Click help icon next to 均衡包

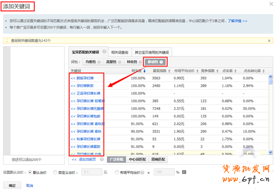(99, 61)
